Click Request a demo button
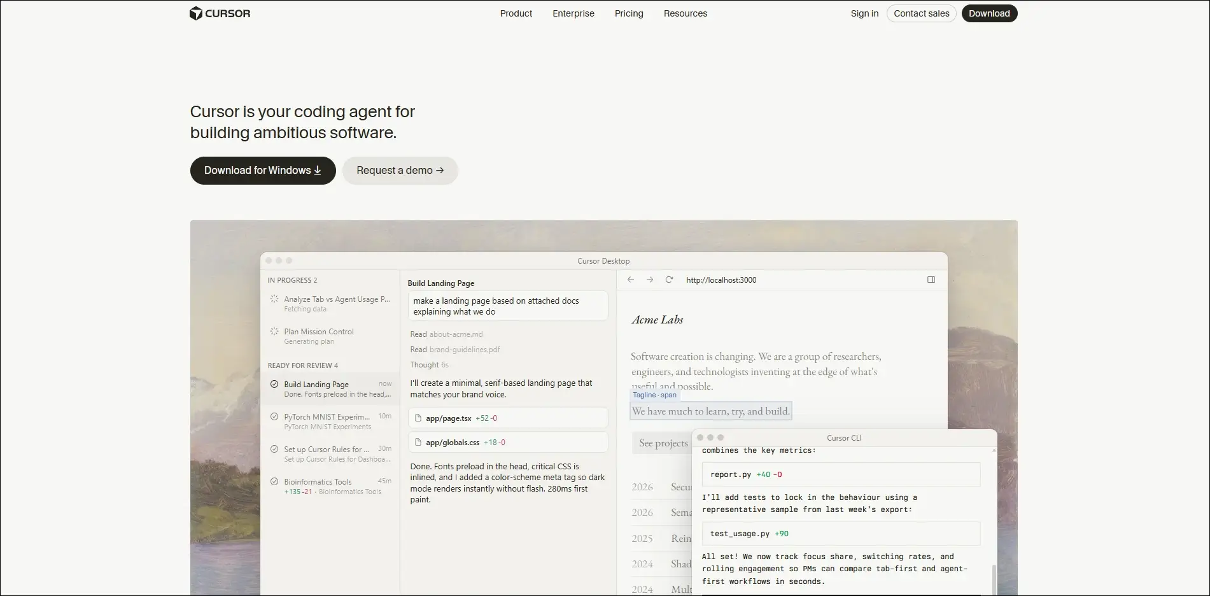The width and height of the screenshot is (1210, 596). coord(400,171)
